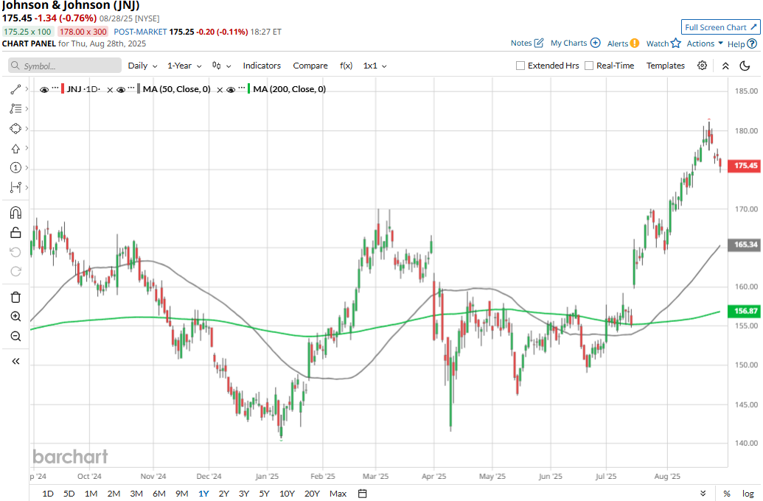
Task: Open the Indicators menu
Action: point(262,66)
